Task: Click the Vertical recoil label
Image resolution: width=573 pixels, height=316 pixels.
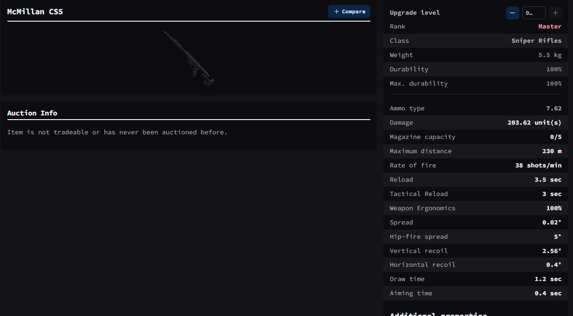Action: pyautogui.click(x=419, y=251)
